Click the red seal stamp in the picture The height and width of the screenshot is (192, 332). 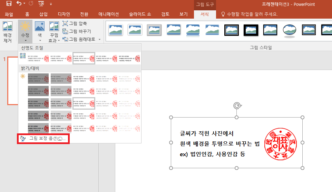pyautogui.click(x=281, y=144)
